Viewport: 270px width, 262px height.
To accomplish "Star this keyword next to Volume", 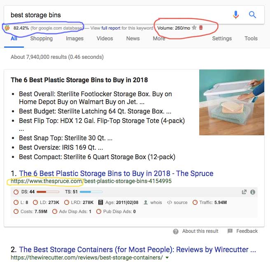I will tap(194, 28).
